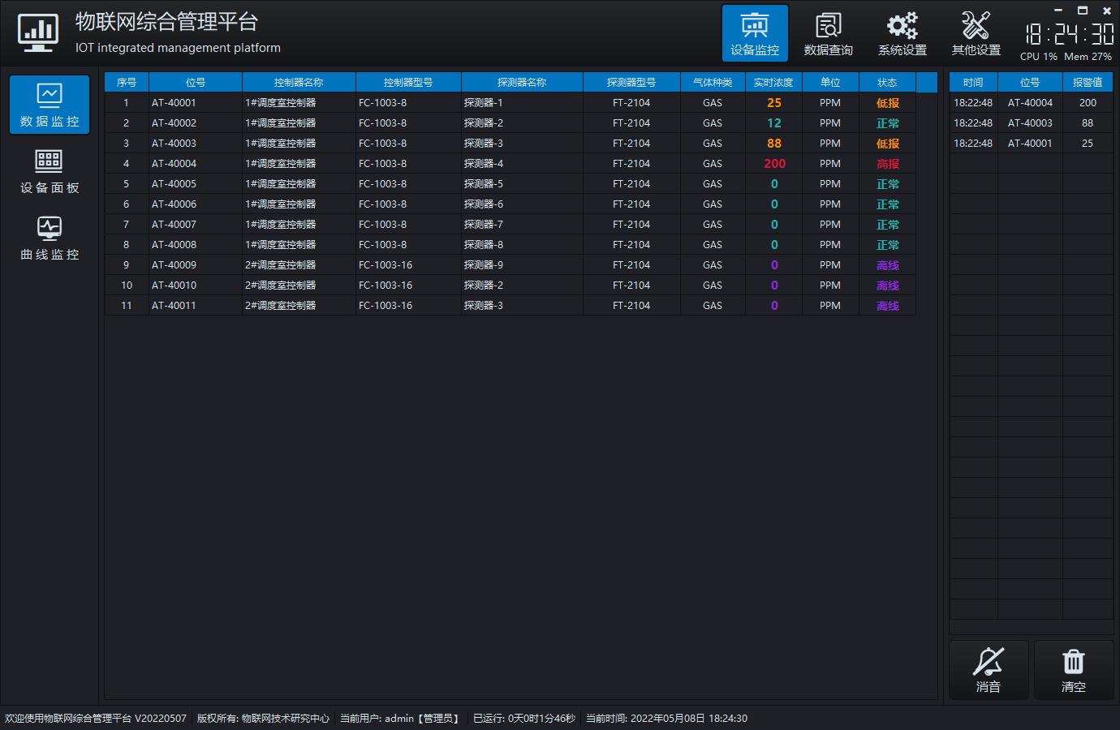Viewport: 1120px width, 730px height.
Task: Click the 控制器名称 column header
Action: click(x=299, y=83)
